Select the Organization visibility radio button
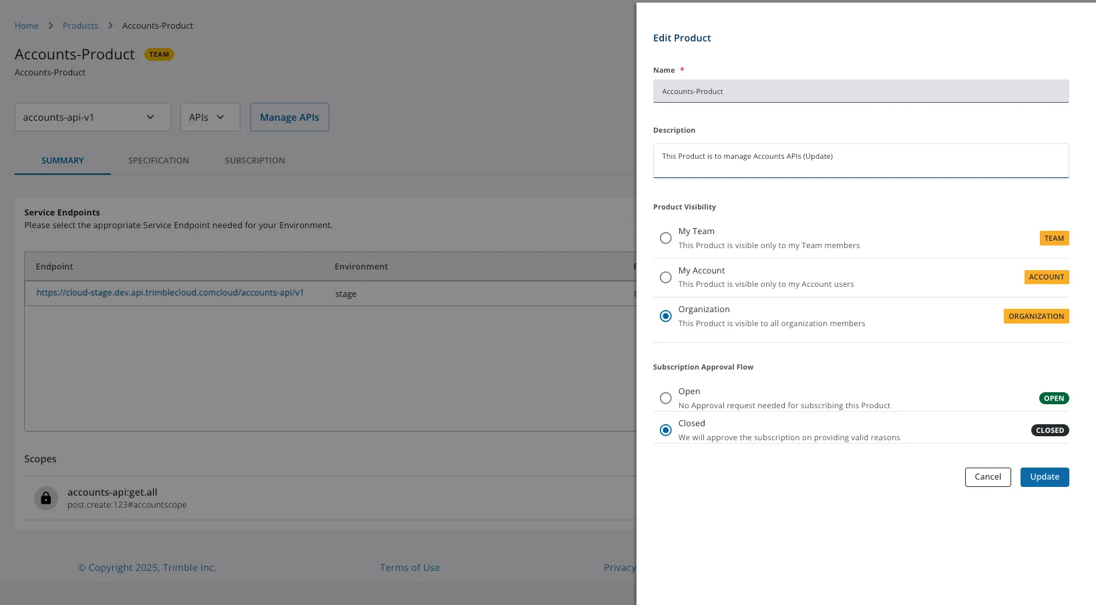The width and height of the screenshot is (1096, 605). tap(666, 316)
